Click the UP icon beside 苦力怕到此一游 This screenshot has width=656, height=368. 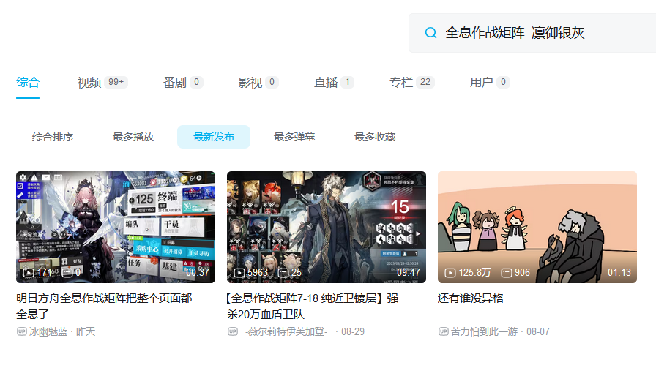click(x=444, y=331)
